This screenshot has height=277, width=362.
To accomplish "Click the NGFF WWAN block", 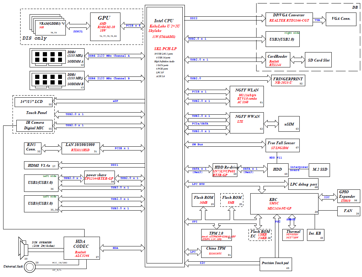I will pos(247,123).
